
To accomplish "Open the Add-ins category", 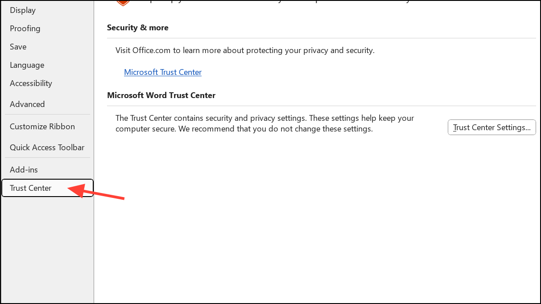I will [24, 170].
